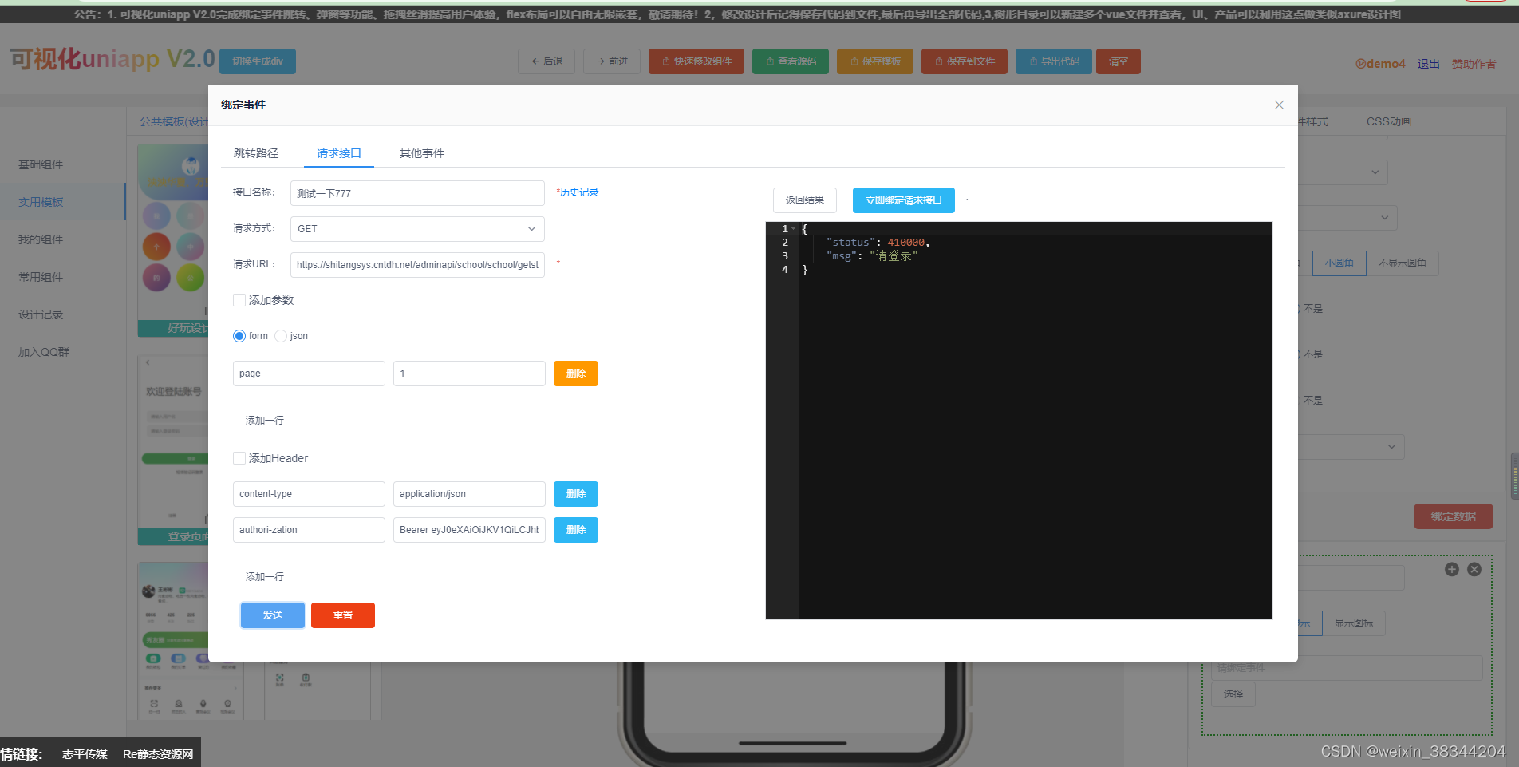
Task: Click the dark X remove icon beside the plus
Action: click(x=1474, y=569)
